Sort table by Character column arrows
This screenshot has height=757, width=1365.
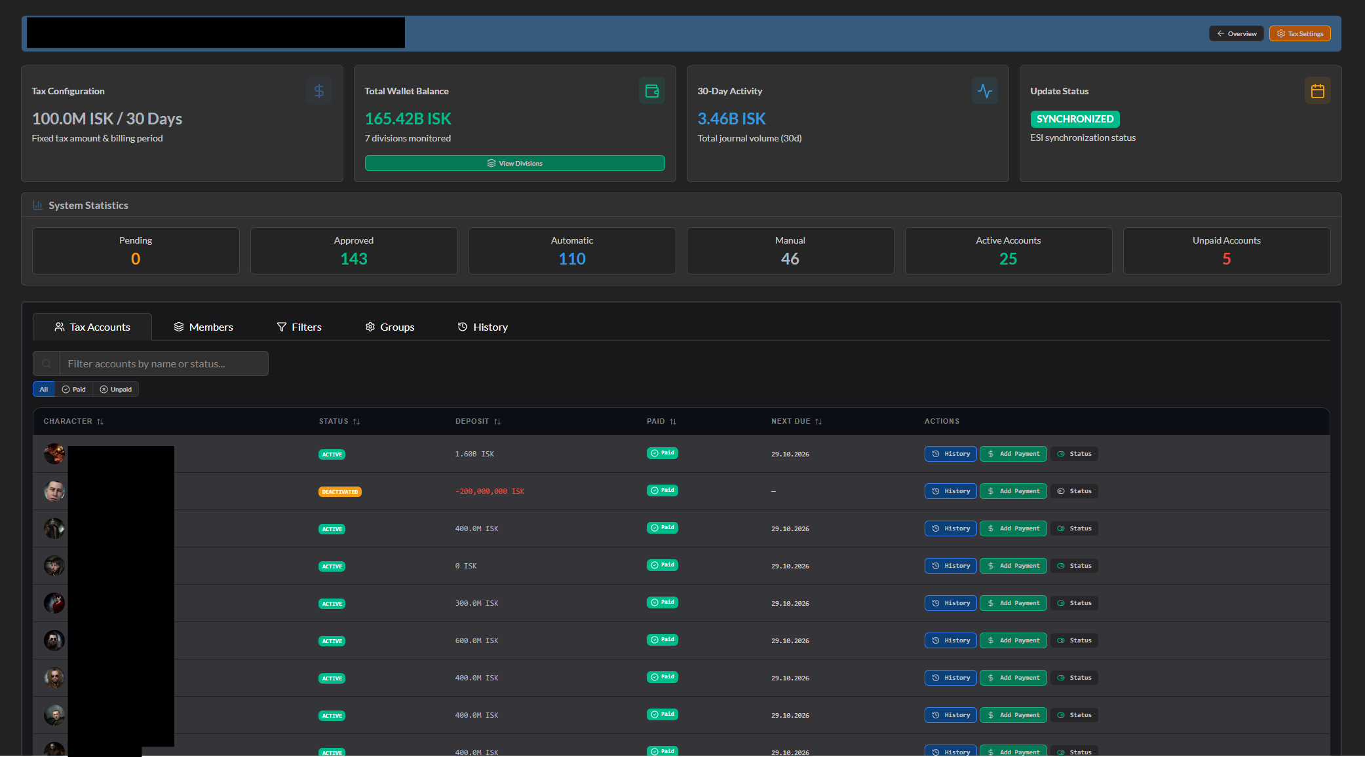click(x=100, y=422)
